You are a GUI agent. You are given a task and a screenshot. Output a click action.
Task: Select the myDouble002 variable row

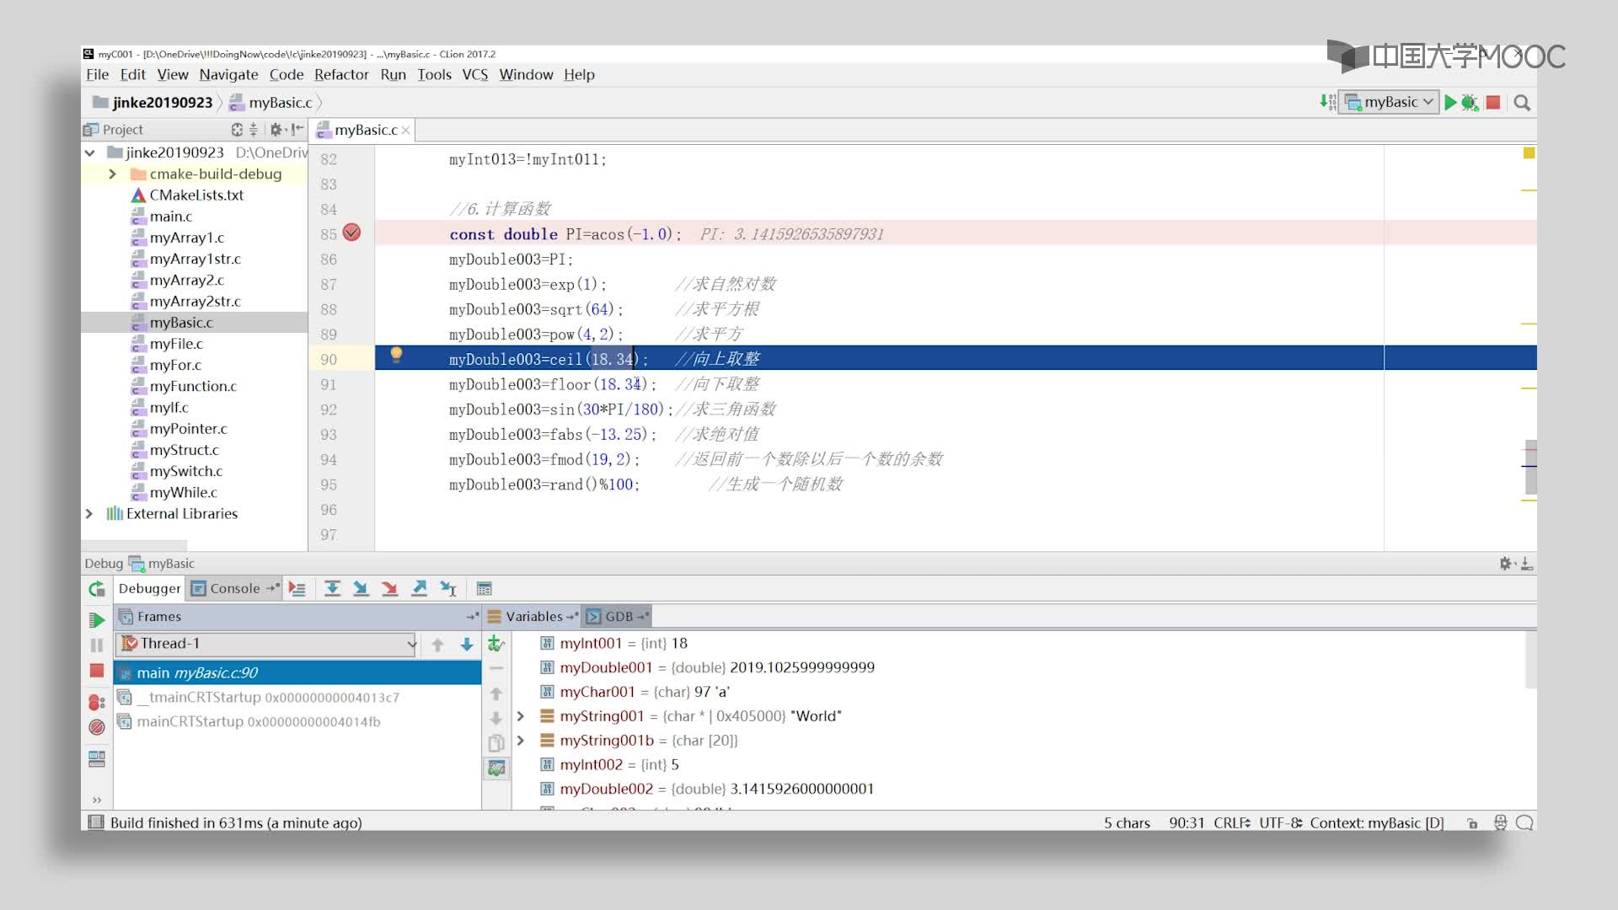1020,790
